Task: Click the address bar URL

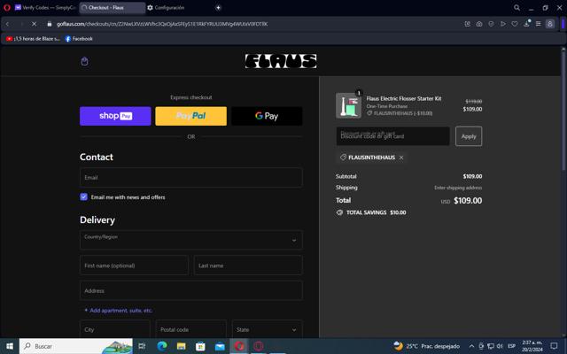Action: tap(162, 24)
